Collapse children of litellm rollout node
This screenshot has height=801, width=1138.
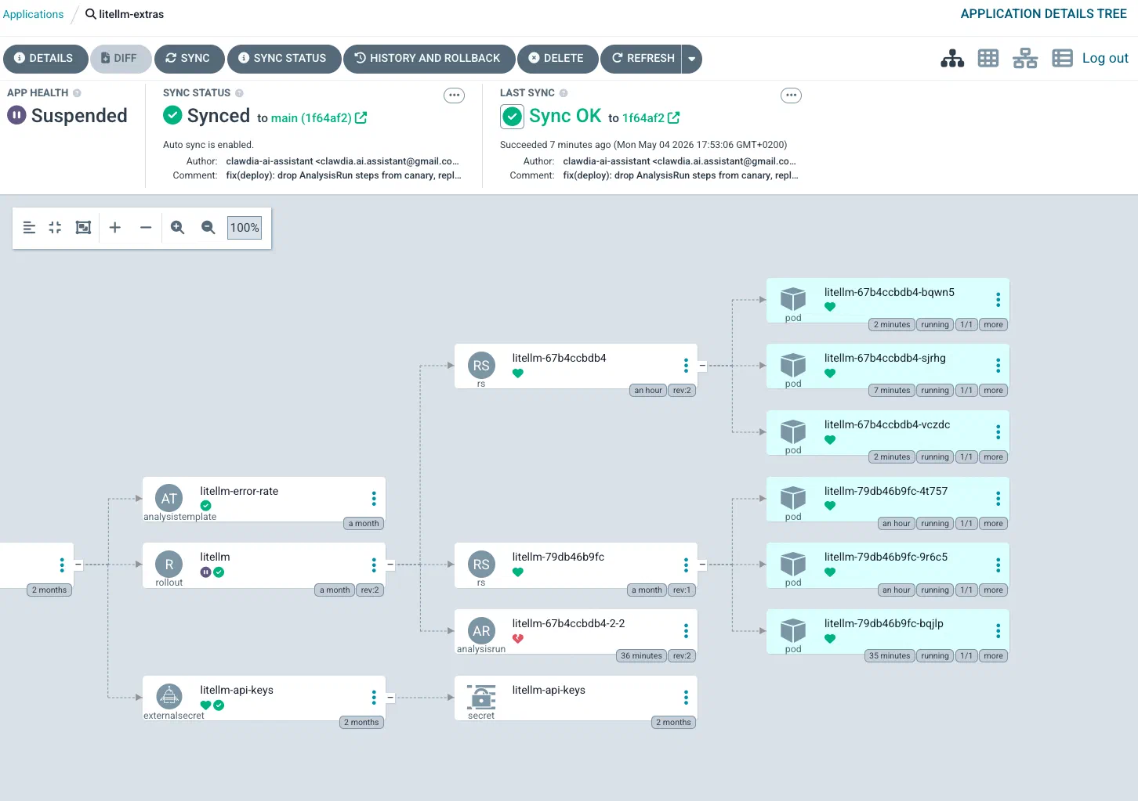[x=390, y=565]
